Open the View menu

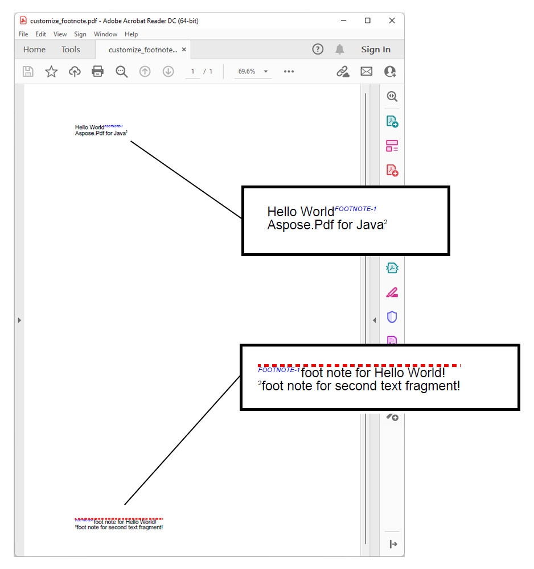point(60,34)
